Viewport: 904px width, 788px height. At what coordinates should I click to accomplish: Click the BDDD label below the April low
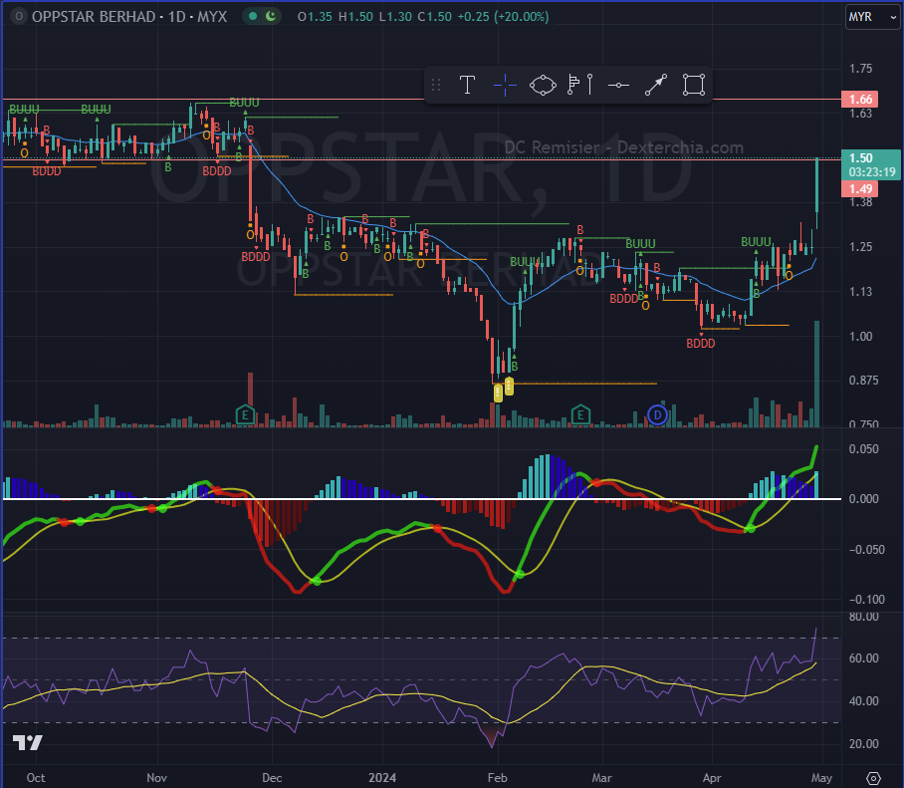coord(701,344)
